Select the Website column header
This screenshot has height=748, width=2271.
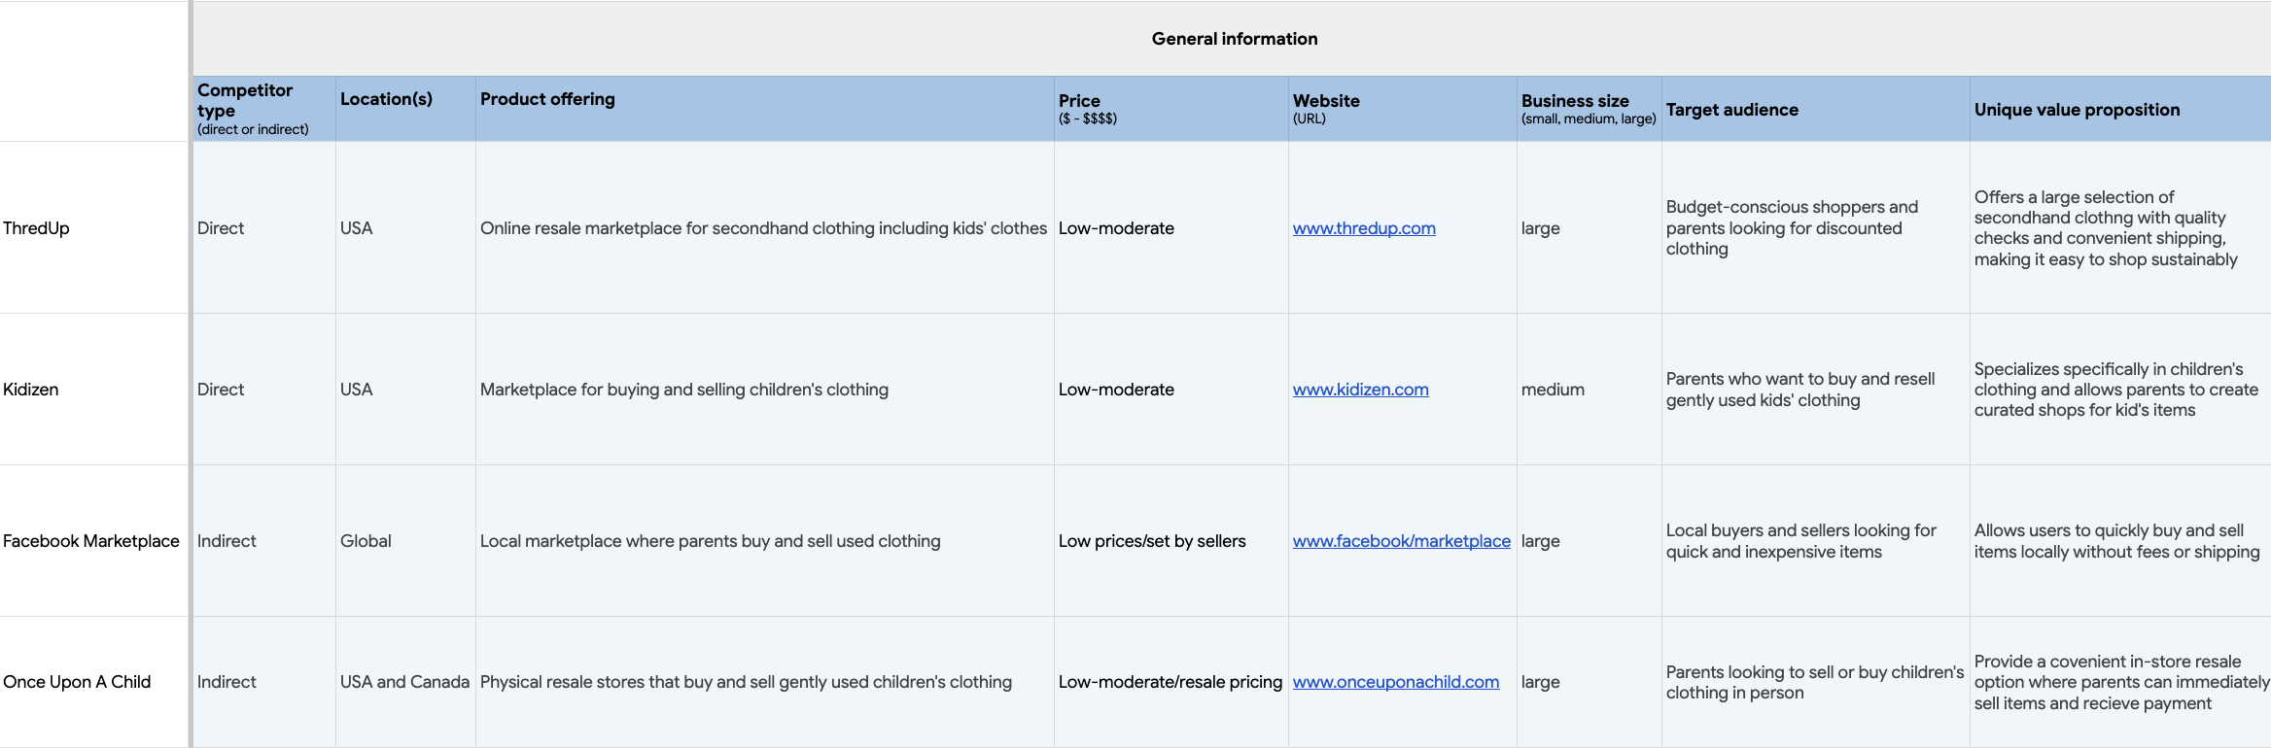pyautogui.click(x=1403, y=109)
